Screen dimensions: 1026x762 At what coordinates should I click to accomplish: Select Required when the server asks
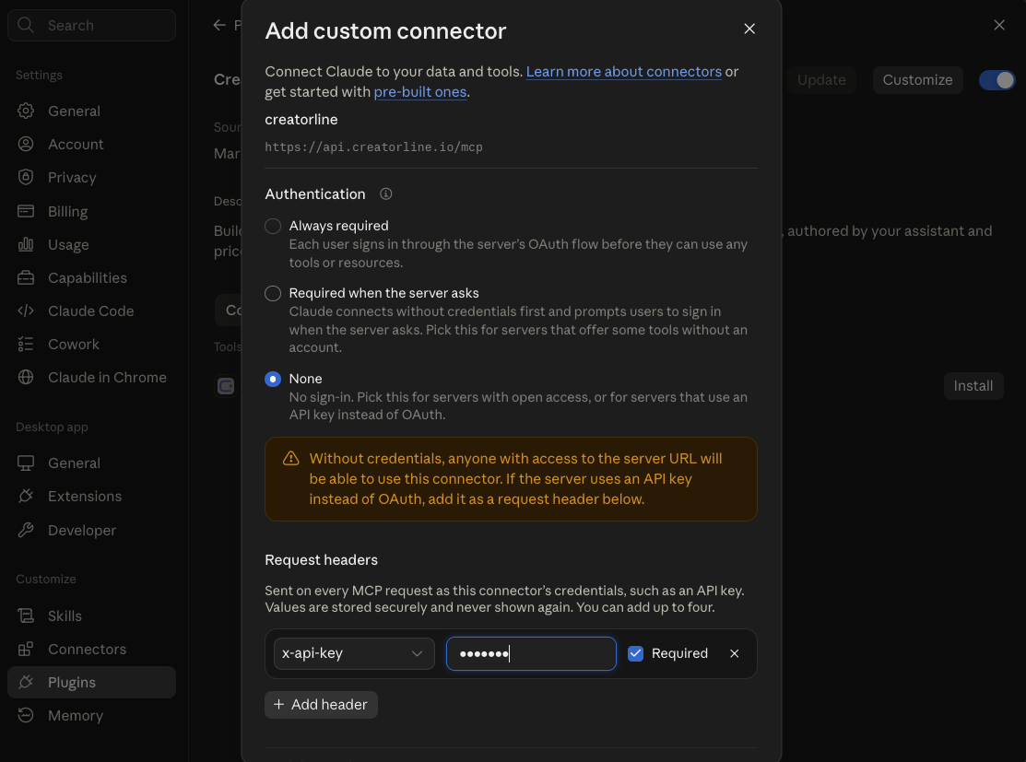[x=273, y=293]
